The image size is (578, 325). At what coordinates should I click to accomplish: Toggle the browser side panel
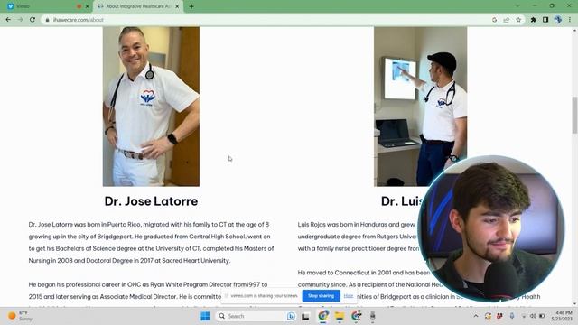(x=545, y=20)
